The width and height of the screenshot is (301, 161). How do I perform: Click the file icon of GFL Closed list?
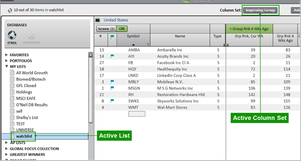[x=12, y=85]
